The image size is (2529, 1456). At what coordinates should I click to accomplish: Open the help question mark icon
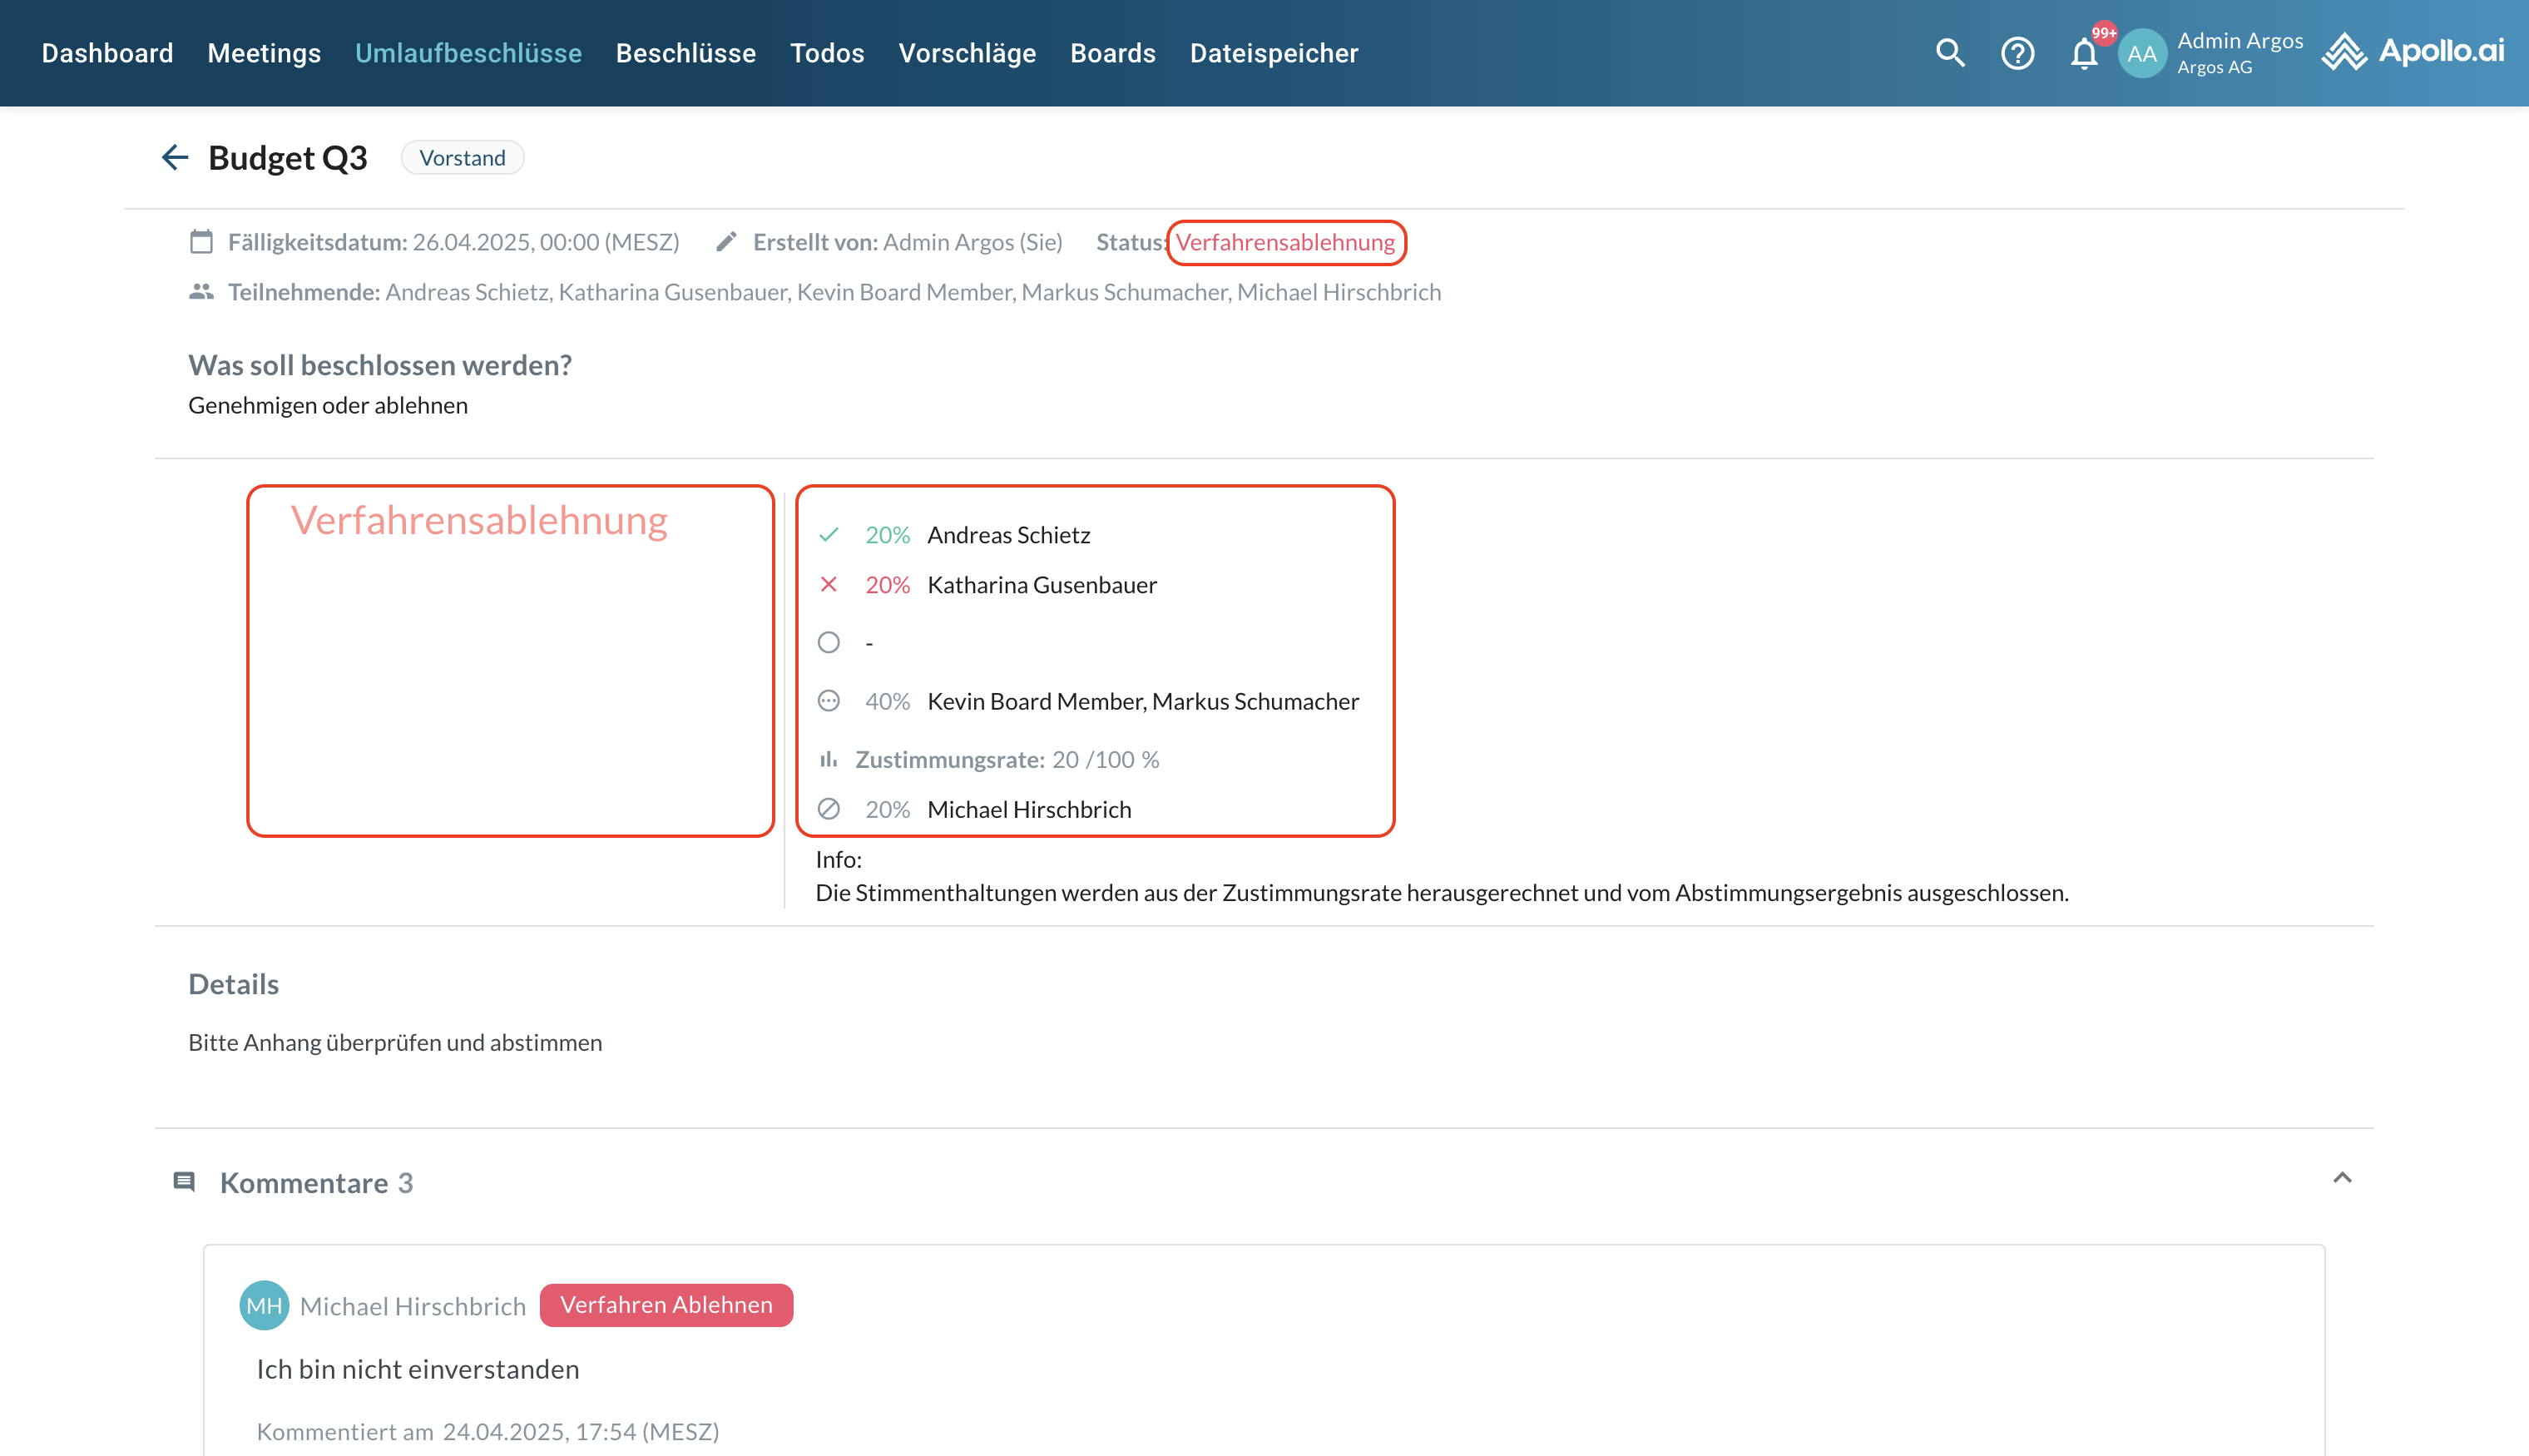[x=2017, y=53]
